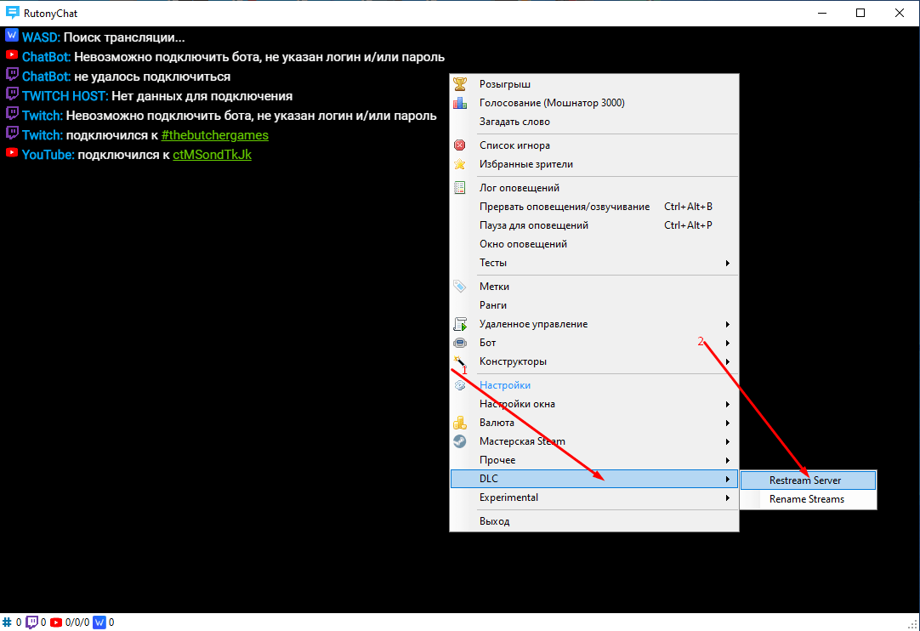Click the 'Нет данных для подключения' message
920x631 pixels.
[202, 96]
